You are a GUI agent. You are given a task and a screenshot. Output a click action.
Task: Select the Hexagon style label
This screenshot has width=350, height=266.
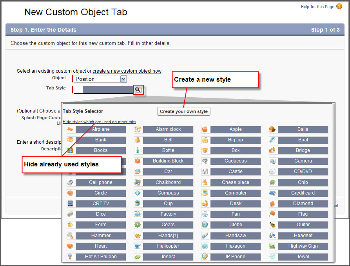pyautogui.click(x=236, y=246)
